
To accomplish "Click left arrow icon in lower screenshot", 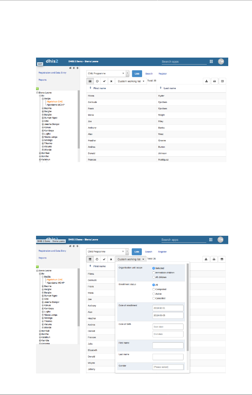I will 74,246.
